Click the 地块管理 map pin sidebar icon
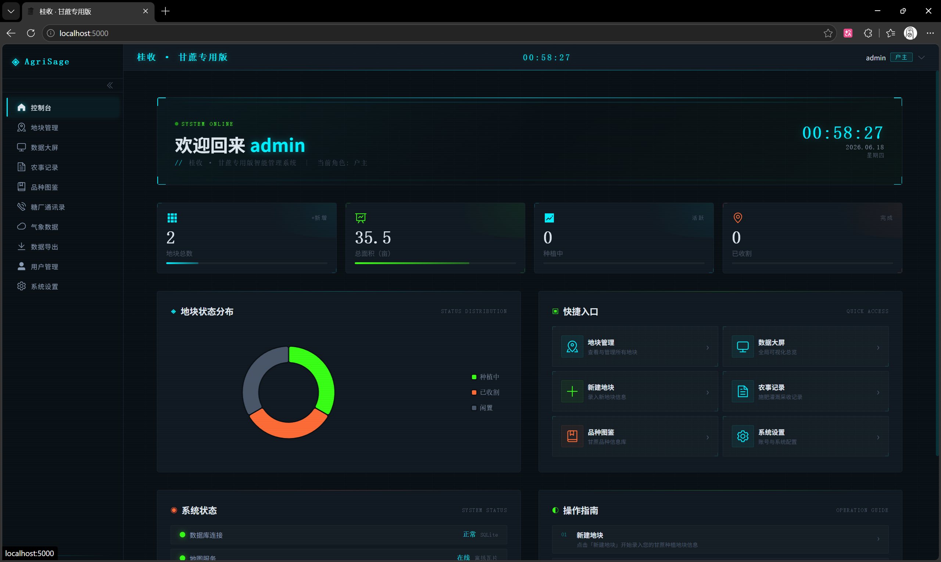 point(22,127)
